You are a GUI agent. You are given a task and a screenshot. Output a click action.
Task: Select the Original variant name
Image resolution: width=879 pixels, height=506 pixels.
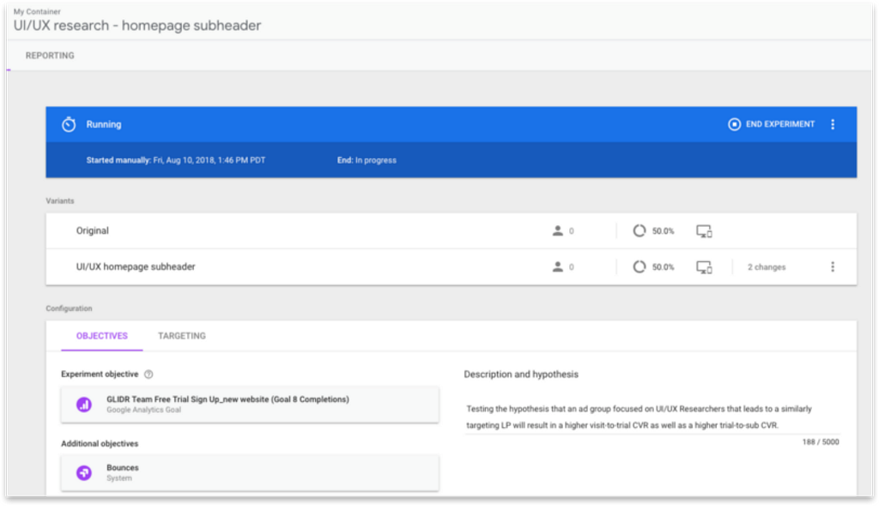[x=93, y=230]
